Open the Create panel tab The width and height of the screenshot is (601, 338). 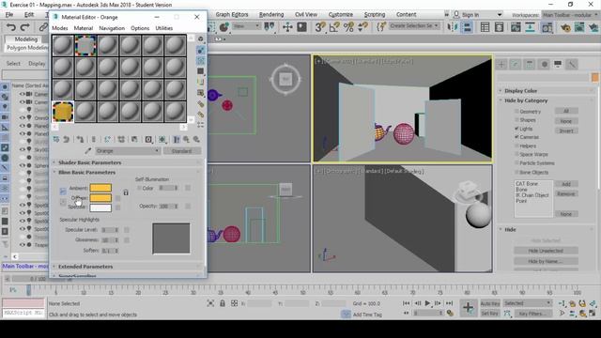[501, 64]
